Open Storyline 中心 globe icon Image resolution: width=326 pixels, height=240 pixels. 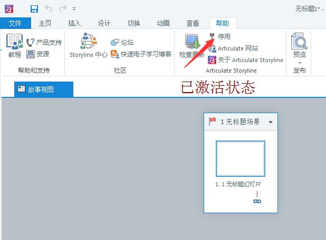(x=89, y=41)
